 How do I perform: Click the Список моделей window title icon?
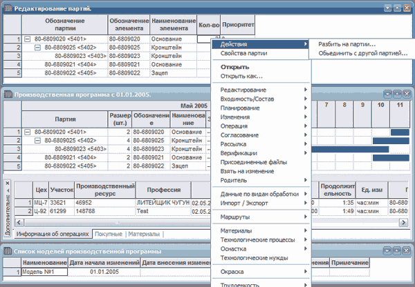8,251
